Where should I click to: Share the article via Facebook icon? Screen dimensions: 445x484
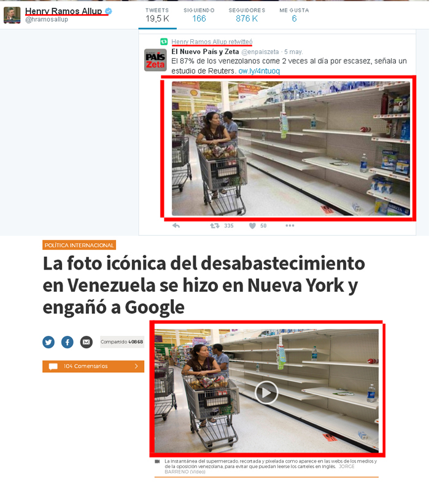pos(68,342)
